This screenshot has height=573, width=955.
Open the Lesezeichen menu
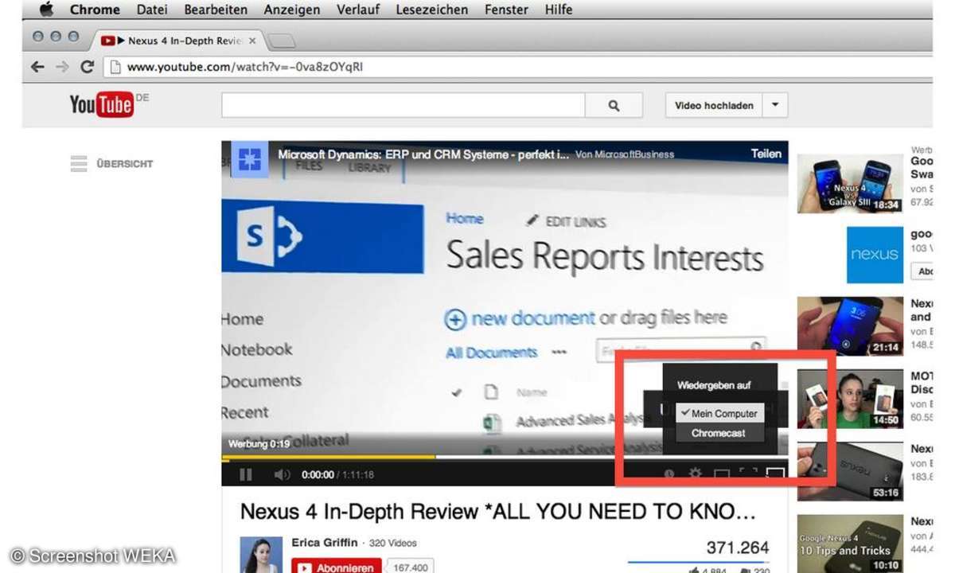click(x=431, y=10)
